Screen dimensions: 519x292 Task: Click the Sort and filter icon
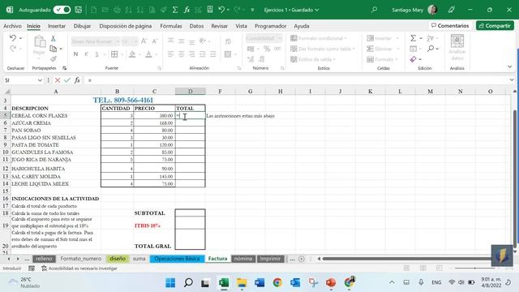click(431, 38)
